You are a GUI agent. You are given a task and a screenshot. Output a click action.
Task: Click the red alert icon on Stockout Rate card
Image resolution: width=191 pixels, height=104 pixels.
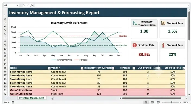pos(135,45)
